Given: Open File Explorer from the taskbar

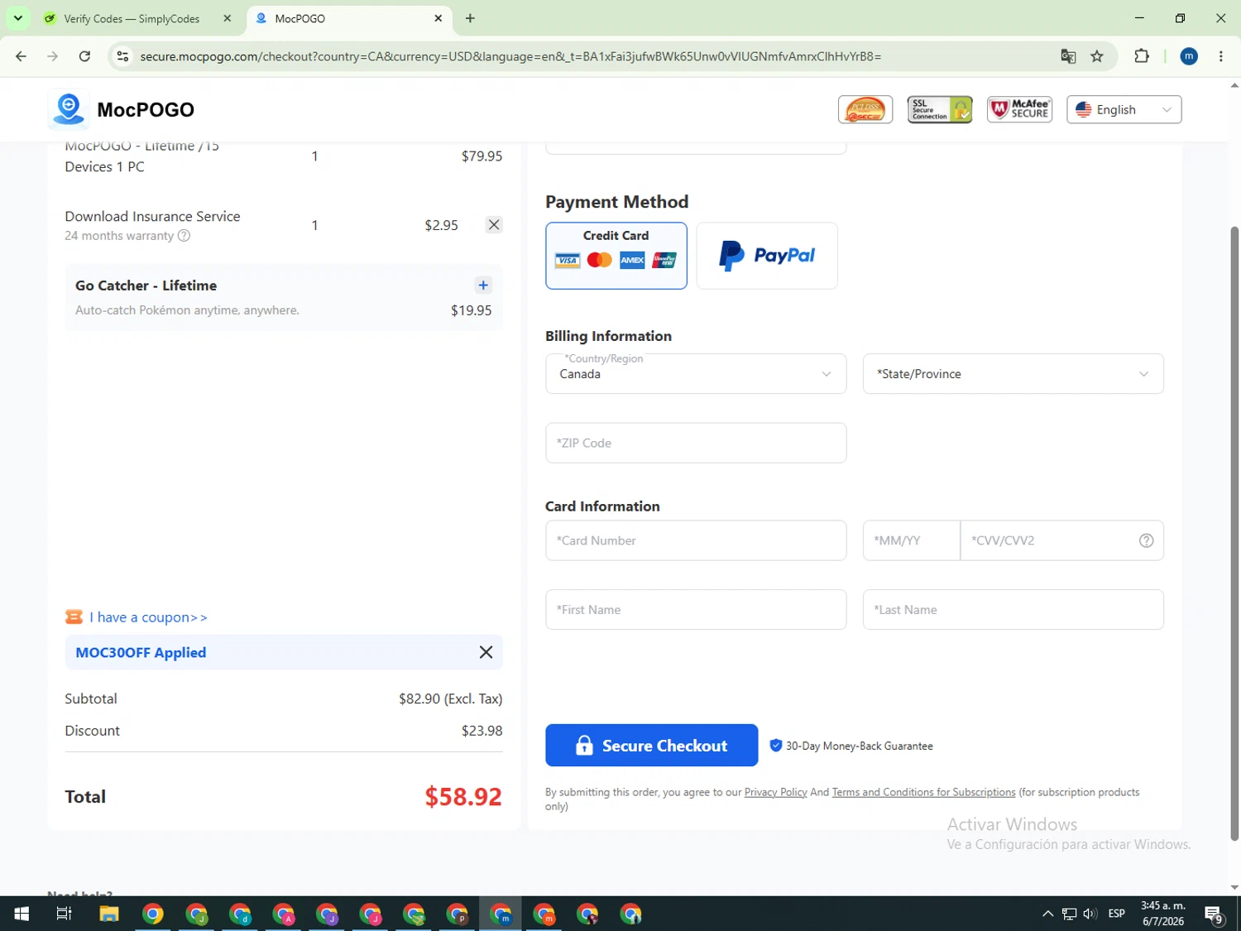Looking at the screenshot, I should click(x=109, y=914).
